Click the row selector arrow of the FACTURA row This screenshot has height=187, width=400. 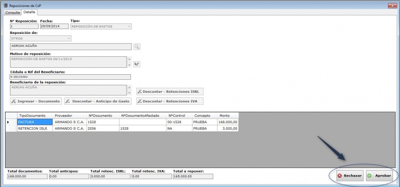(x=8, y=122)
